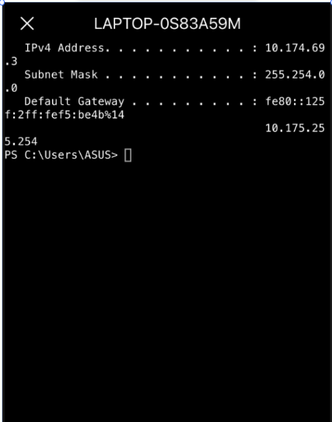Click the word Gateway

click(x=101, y=102)
